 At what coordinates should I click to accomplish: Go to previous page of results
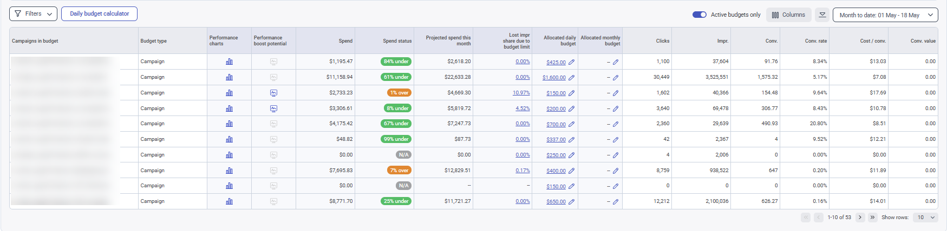point(818,217)
